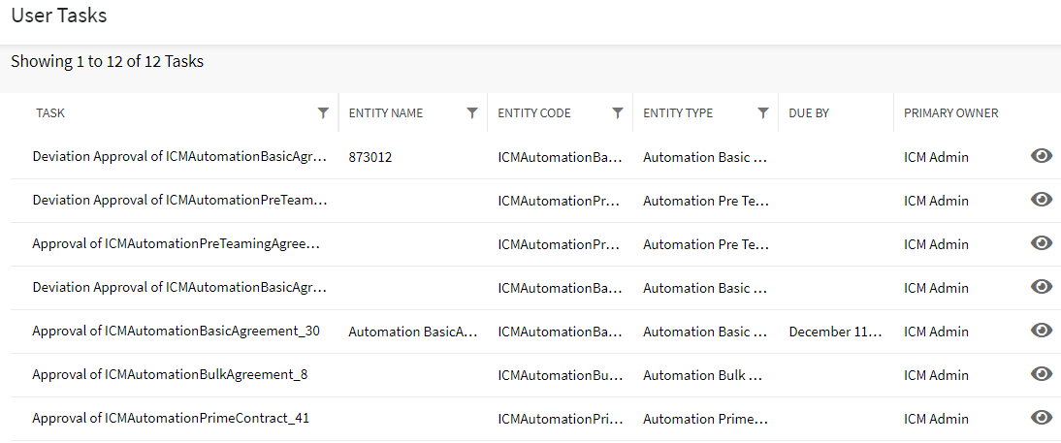Screen dimensions: 1061x443
Task: Click eye icon for ICMAutomationBasicAgreement_30 approval
Action: pyautogui.click(x=1042, y=331)
